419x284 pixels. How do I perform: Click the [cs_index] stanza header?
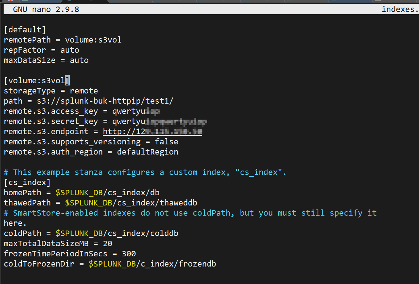point(27,182)
